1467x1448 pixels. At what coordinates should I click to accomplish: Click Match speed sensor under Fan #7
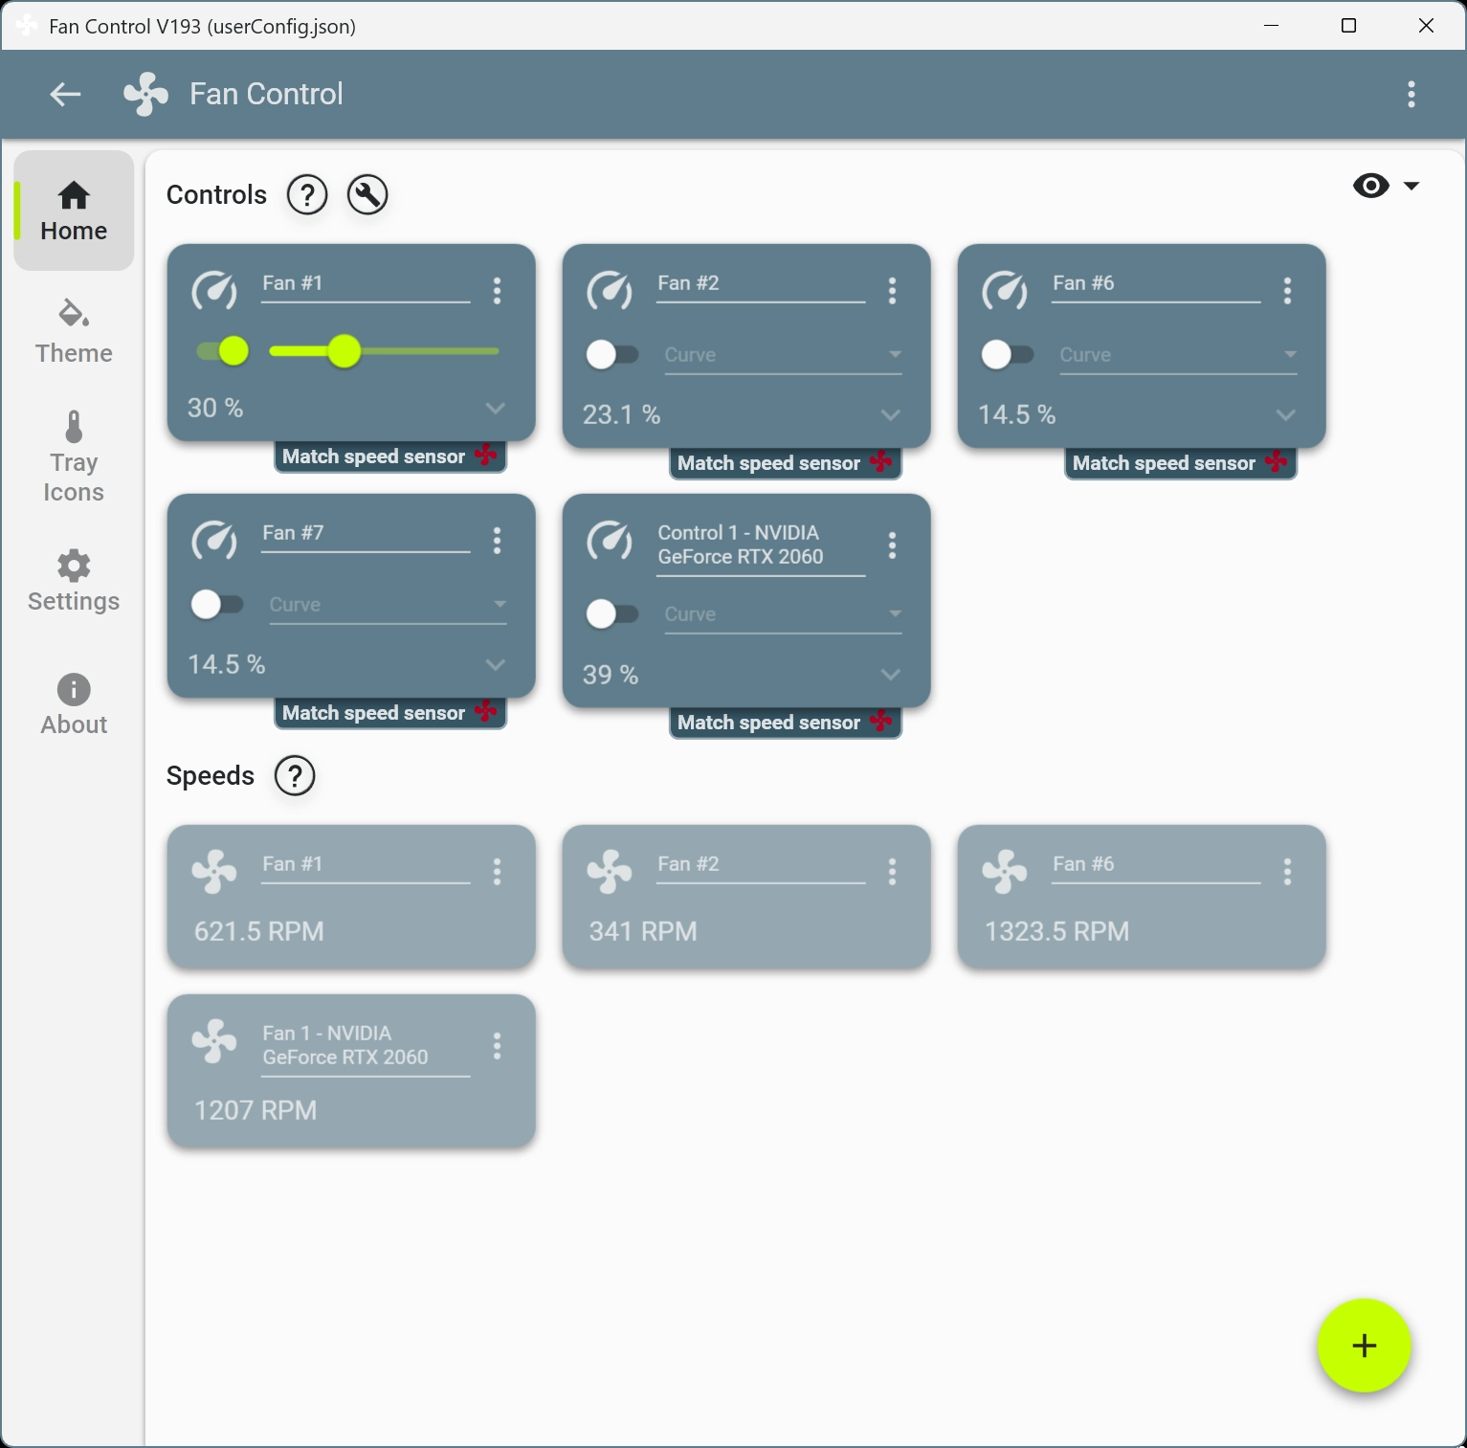click(390, 713)
